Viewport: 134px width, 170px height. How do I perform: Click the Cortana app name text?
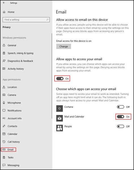[69, 107]
